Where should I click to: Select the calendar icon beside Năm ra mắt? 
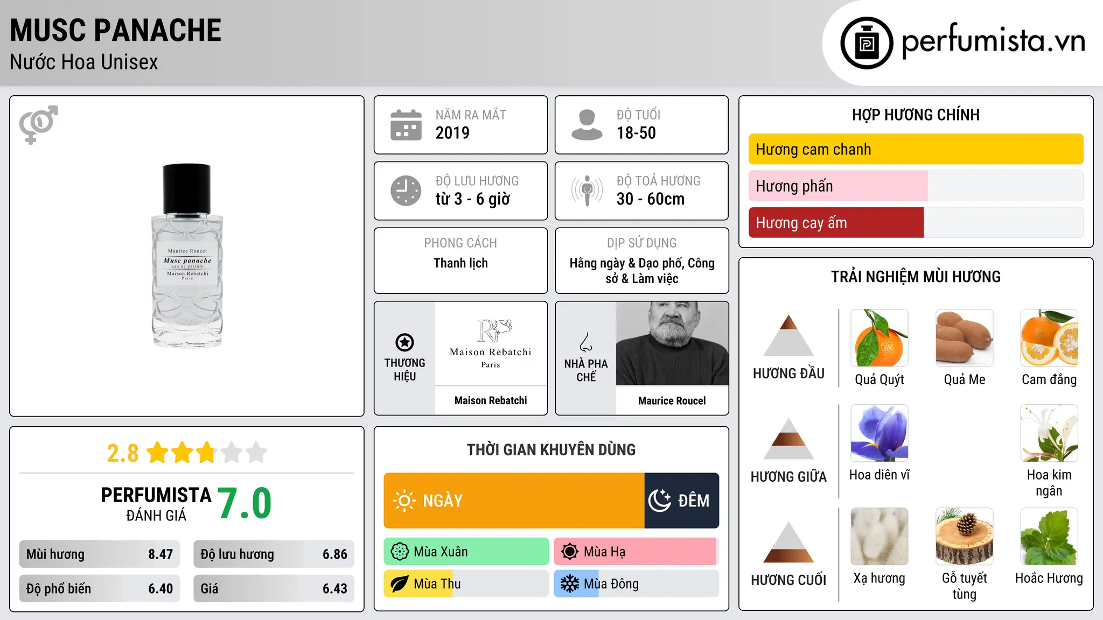[406, 125]
